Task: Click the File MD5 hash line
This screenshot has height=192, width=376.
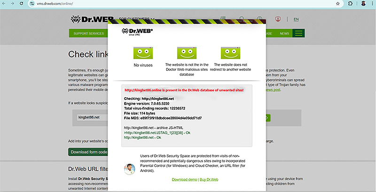Action: tap(163, 118)
